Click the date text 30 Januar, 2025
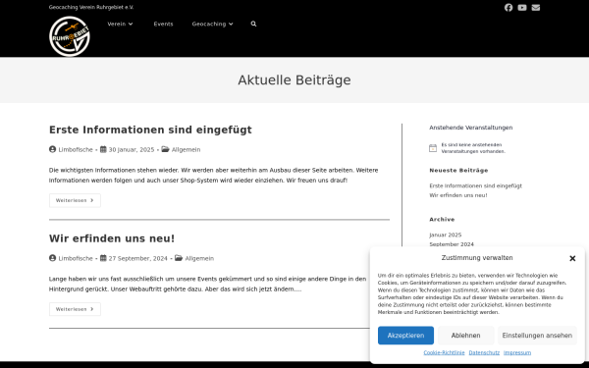The image size is (589, 368). coord(132,149)
